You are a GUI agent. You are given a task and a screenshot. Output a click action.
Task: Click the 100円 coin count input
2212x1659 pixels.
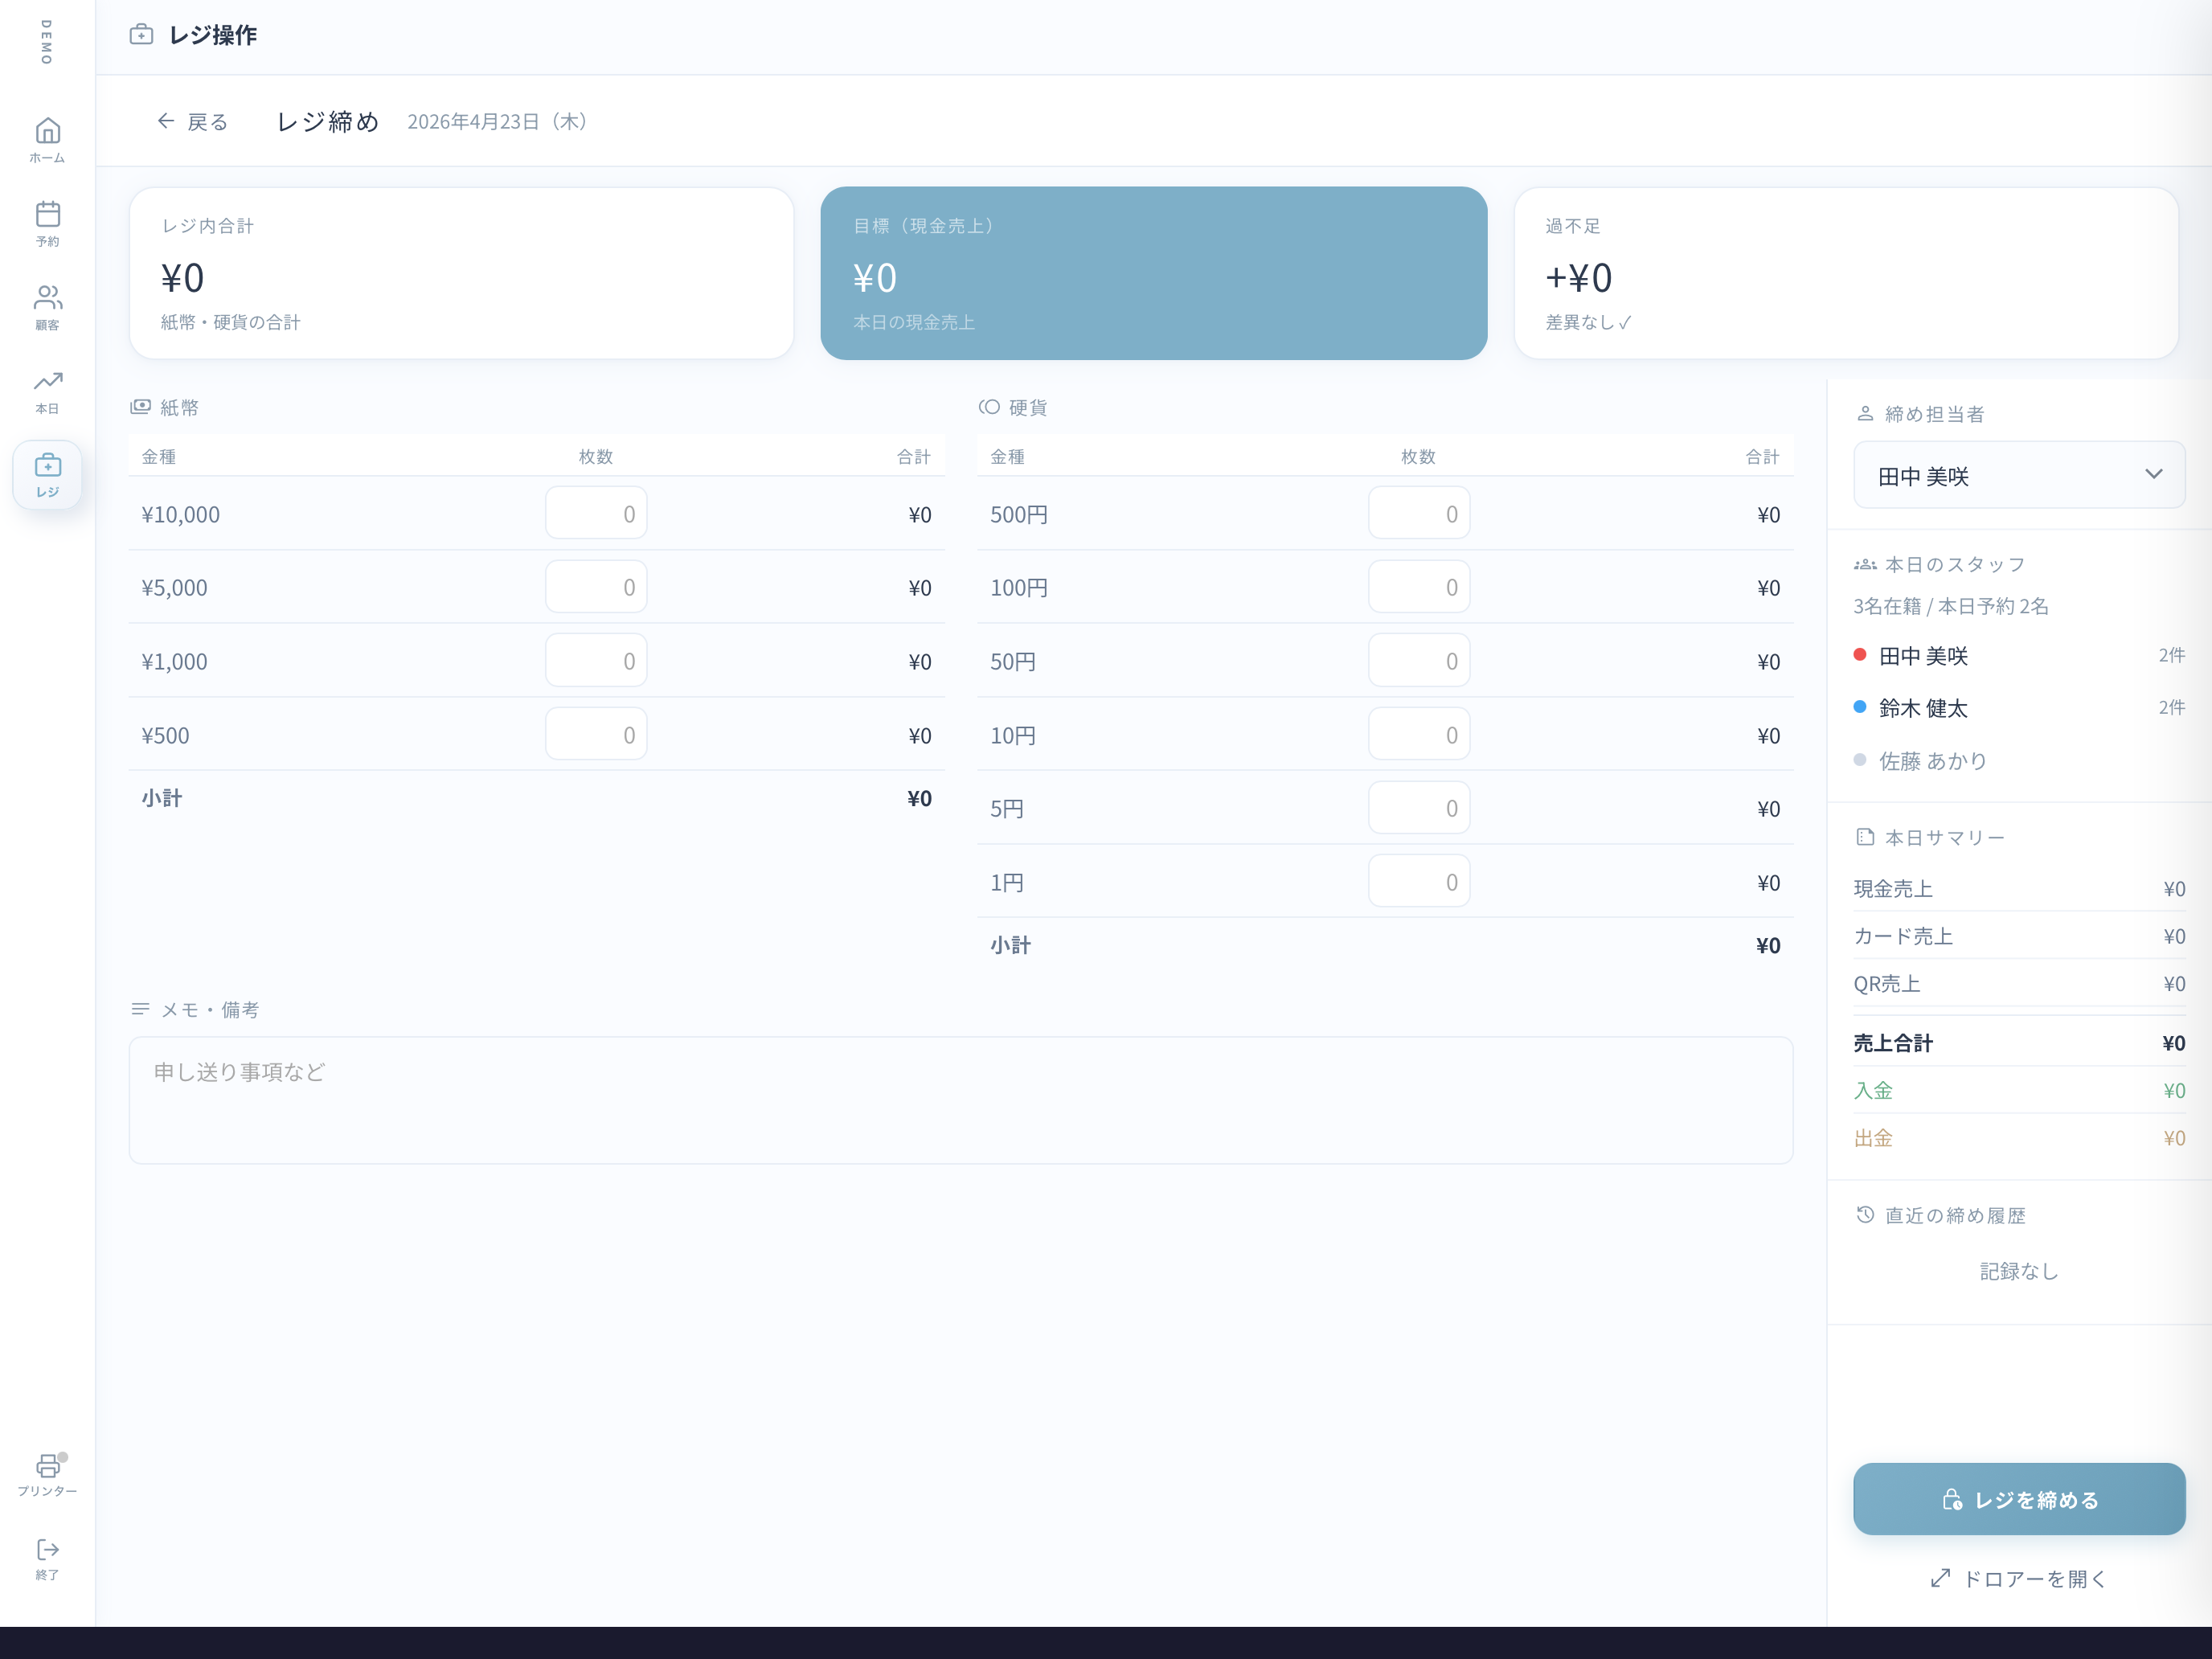[x=1419, y=587]
